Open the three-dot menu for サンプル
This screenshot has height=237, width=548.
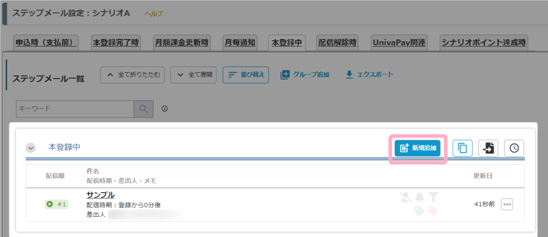click(507, 204)
